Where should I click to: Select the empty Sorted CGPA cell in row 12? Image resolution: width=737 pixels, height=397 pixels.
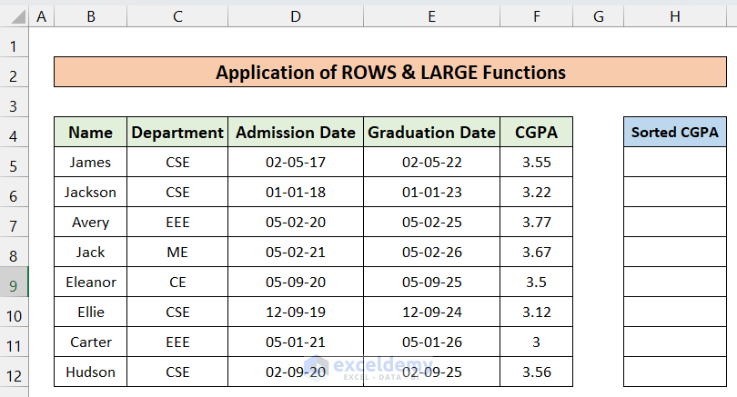point(674,372)
